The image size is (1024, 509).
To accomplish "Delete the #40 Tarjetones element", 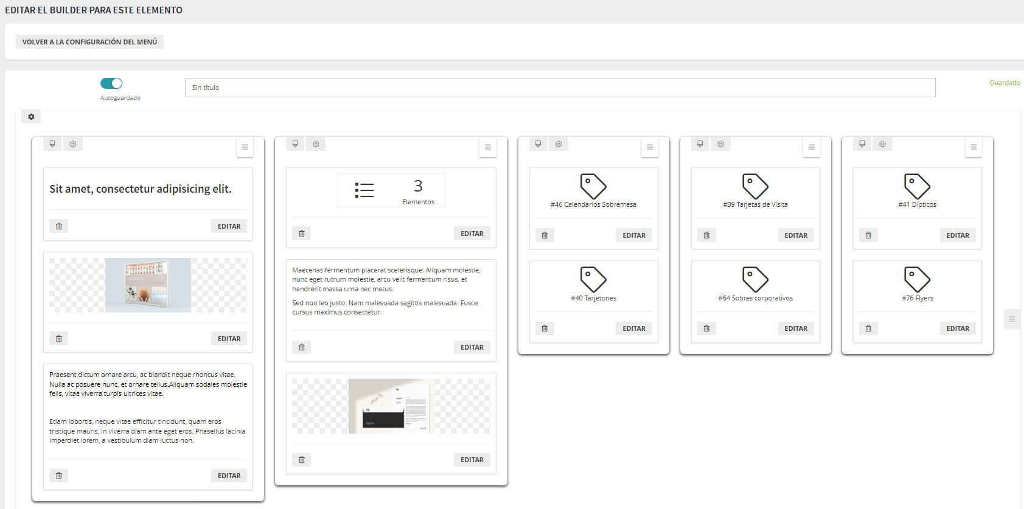I will coord(545,328).
